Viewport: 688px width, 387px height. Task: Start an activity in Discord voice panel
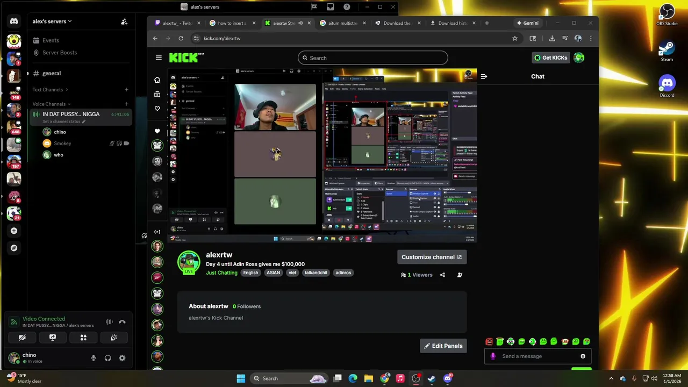83,338
